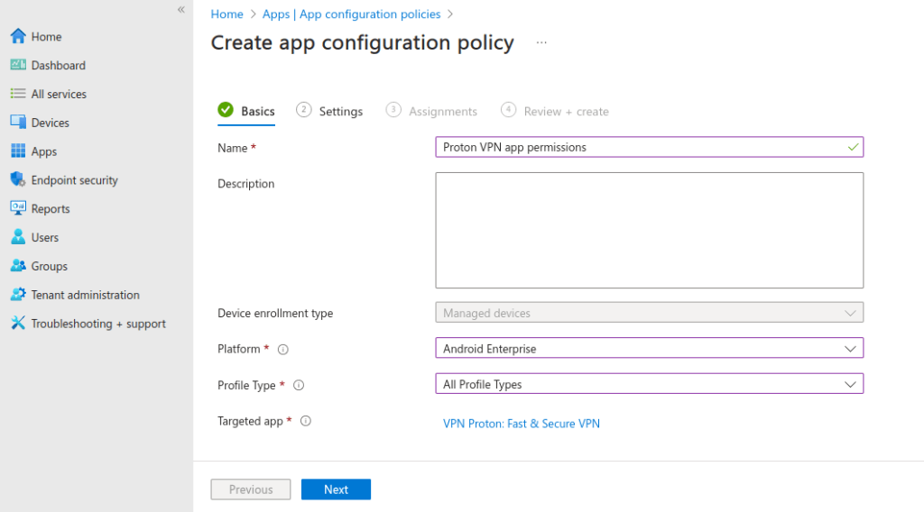
Task: Click in the Name input field
Action: [x=650, y=147]
